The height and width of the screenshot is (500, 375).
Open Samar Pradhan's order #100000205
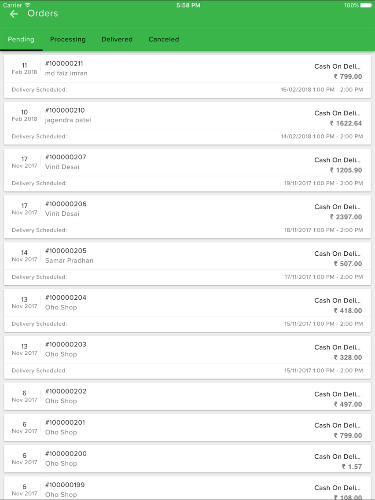tap(187, 264)
